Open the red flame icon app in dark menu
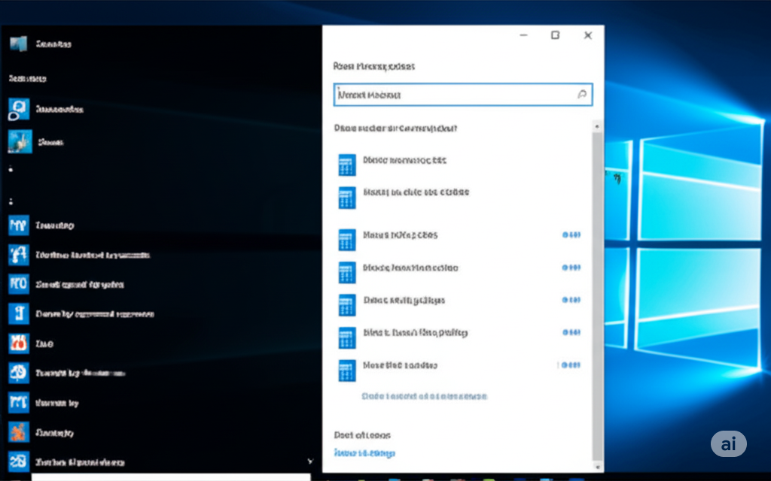Image resolution: width=771 pixels, height=481 pixels. click(19, 343)
